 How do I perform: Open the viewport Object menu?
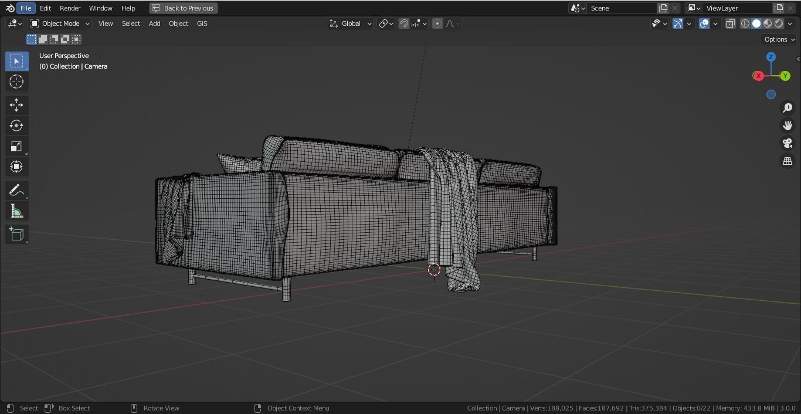click(178, 23)
